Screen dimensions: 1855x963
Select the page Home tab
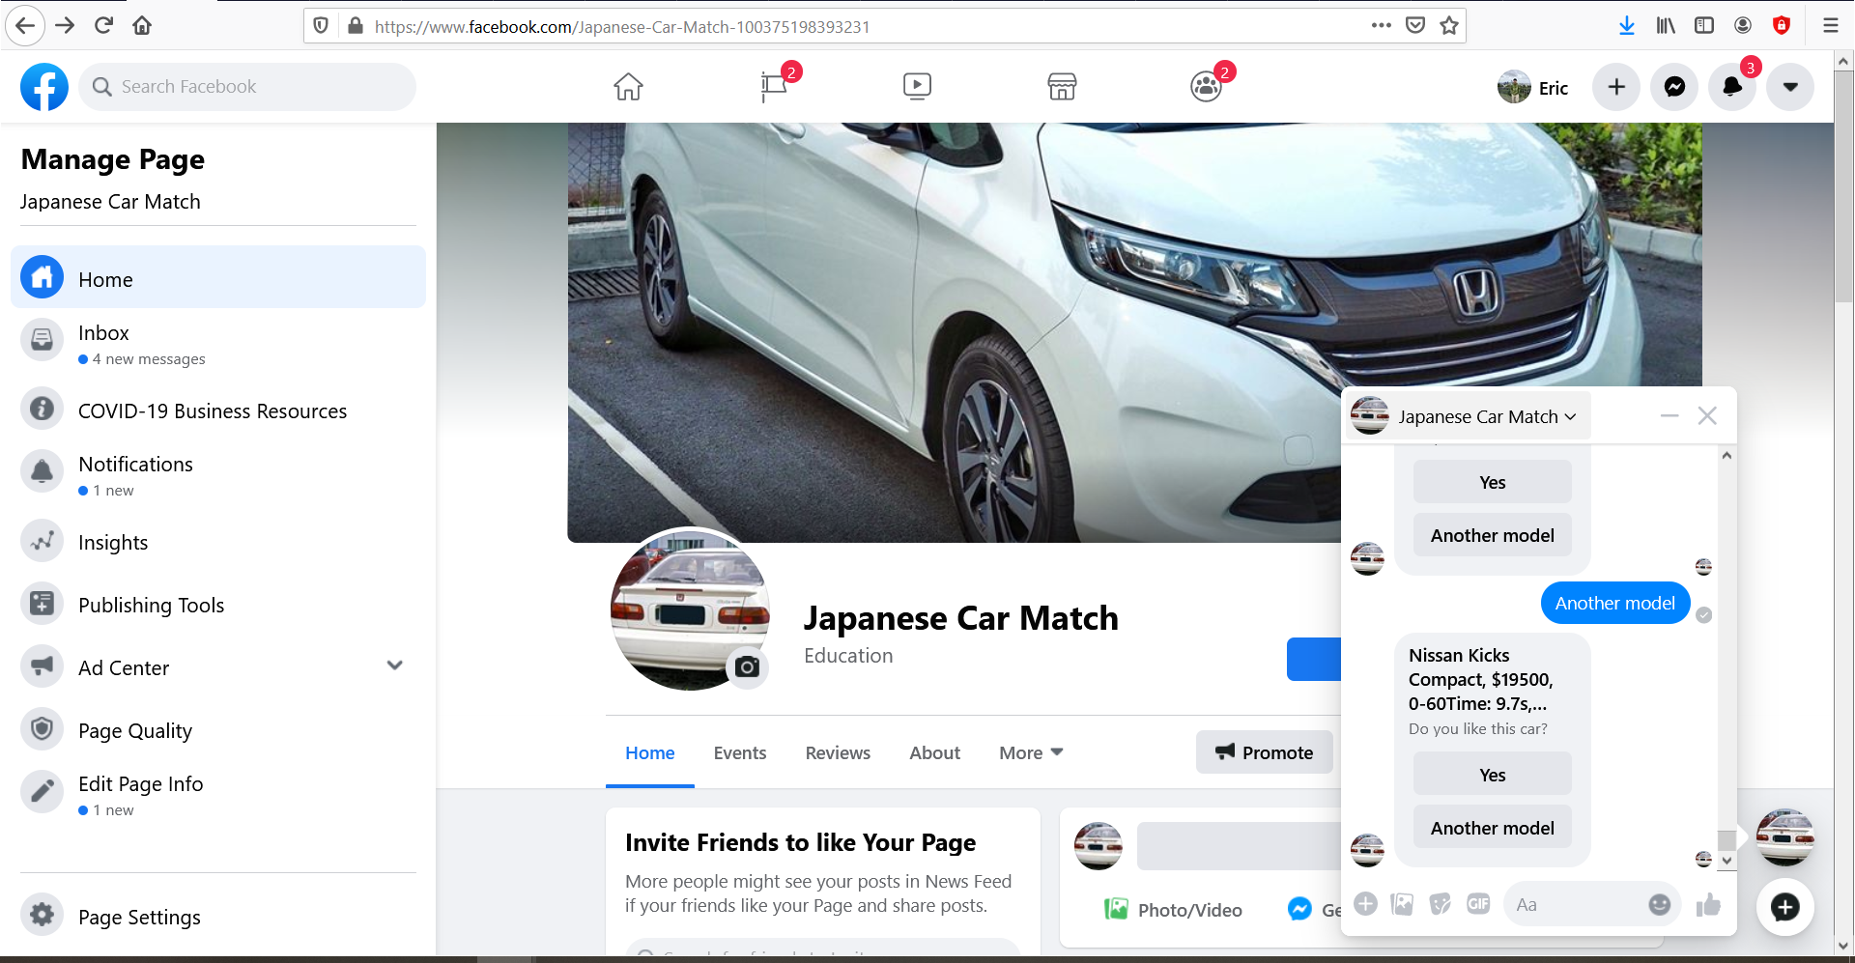649,752
